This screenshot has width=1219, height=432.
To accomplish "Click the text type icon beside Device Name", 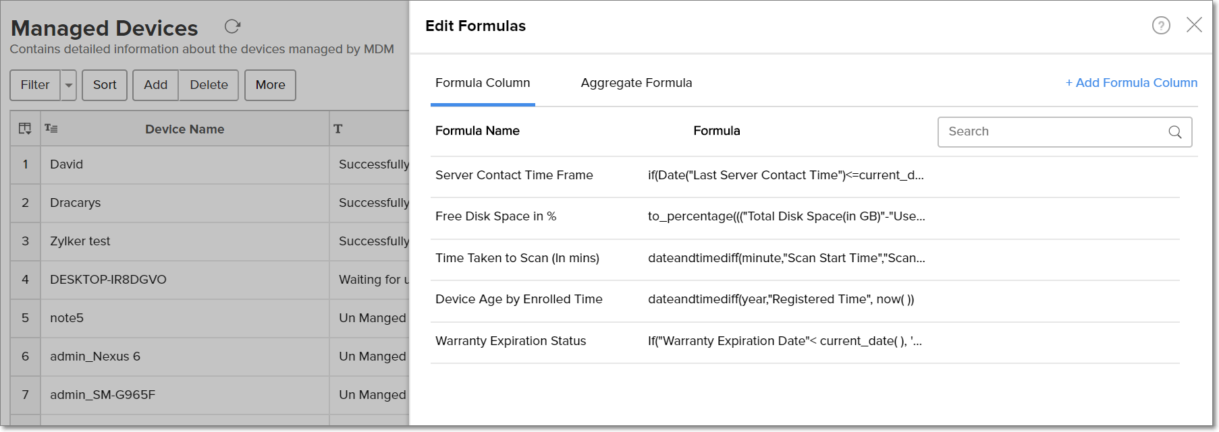I will pos(51,129).
